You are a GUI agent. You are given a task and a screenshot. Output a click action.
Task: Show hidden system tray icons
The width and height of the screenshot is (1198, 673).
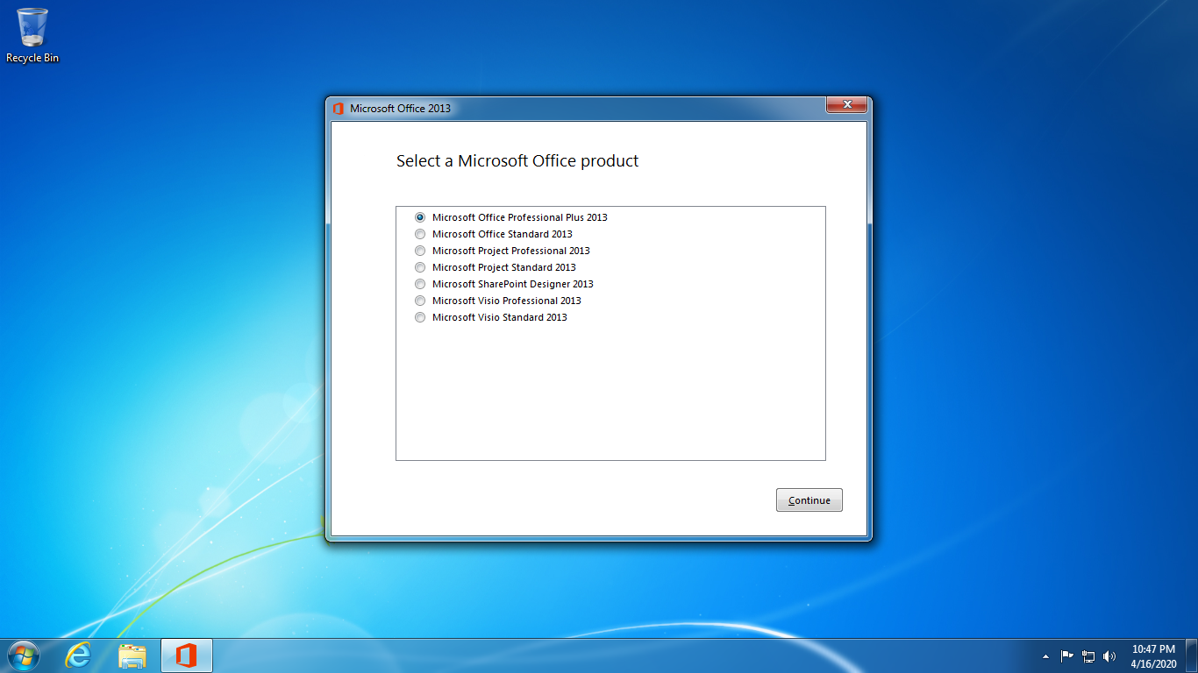(x=1045, y=656)
